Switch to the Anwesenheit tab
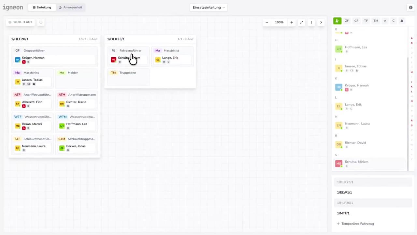417x235 pixels. tap(71, 7)
